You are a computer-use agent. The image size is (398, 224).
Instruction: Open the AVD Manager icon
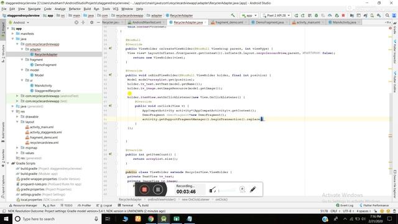(372, 16)
